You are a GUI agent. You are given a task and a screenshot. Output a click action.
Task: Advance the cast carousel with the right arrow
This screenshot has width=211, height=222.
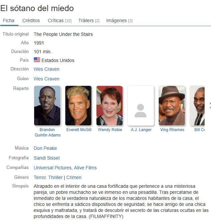click(x=210, y=106)
